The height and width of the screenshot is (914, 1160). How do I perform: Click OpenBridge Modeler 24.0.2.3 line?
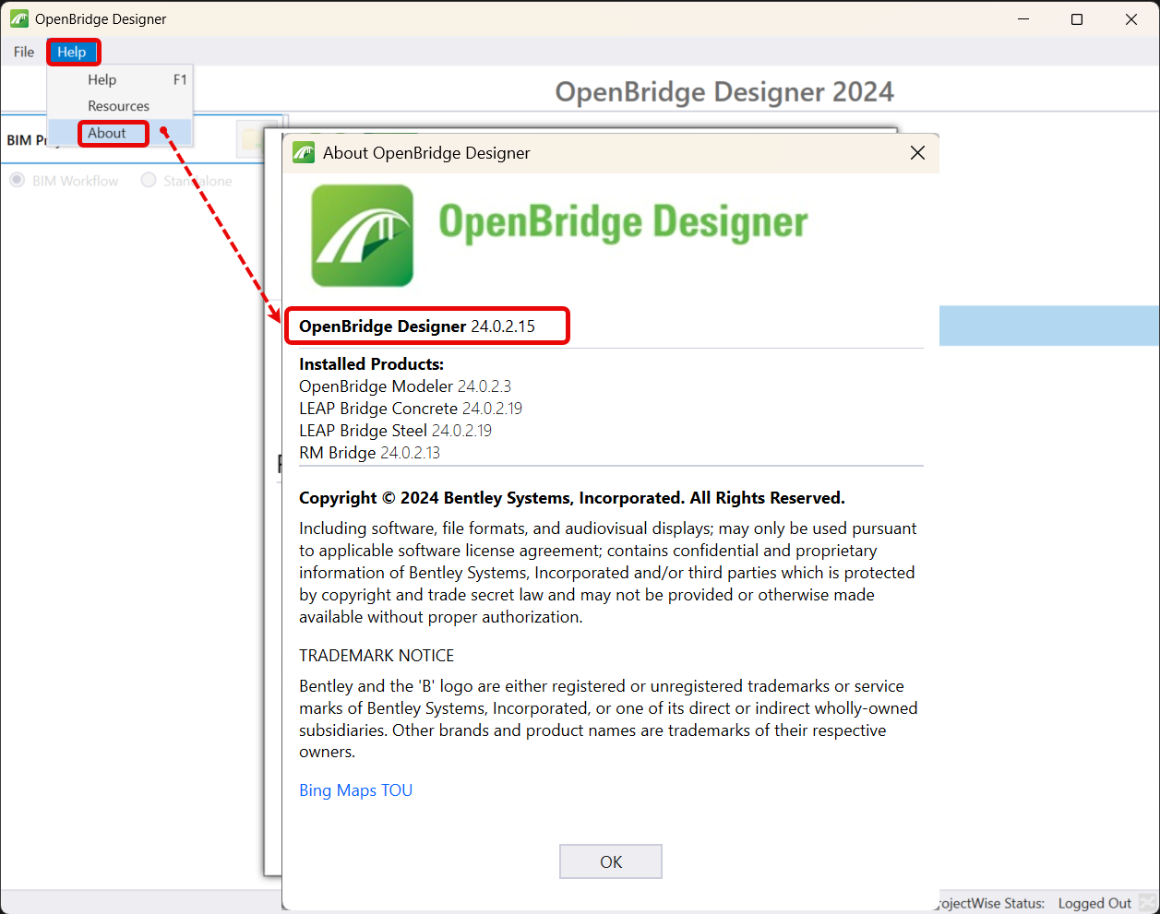pyautogui.click(x=405, y=386)
